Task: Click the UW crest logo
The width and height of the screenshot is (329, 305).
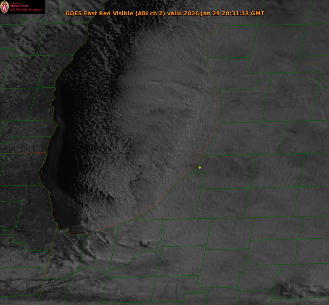Action: 4,7
